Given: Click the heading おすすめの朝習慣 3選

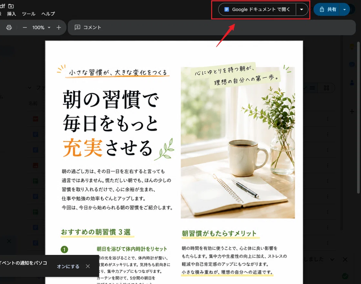Looking at the screenshot, I should 96,232.
